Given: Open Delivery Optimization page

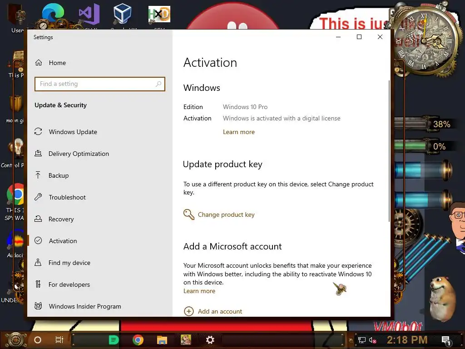Looking at the screenshot, I should click(79, 154).
